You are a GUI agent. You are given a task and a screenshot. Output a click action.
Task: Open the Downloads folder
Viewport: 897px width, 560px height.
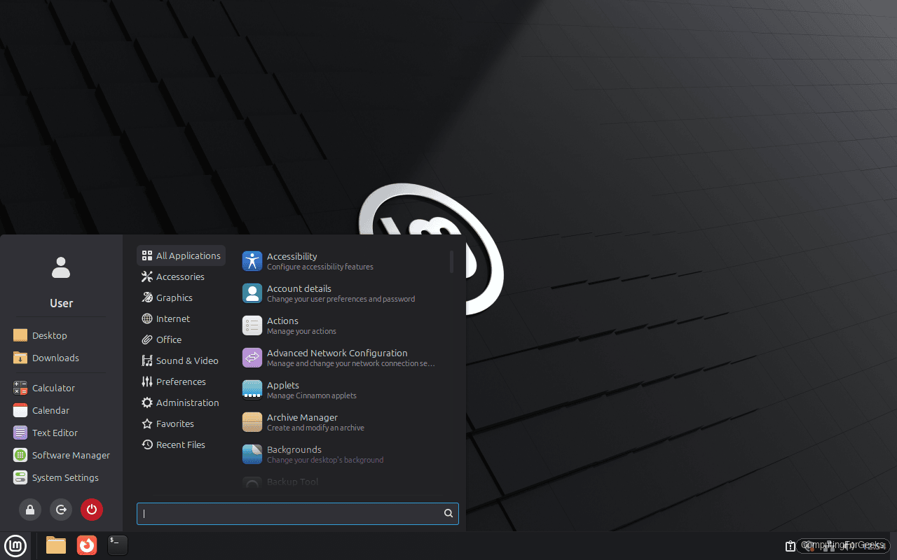(53, 358)
